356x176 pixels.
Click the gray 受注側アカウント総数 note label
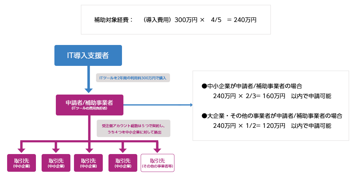133,128
